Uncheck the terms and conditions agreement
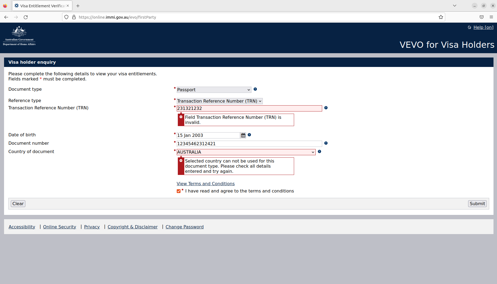 (x=179, y=191)
